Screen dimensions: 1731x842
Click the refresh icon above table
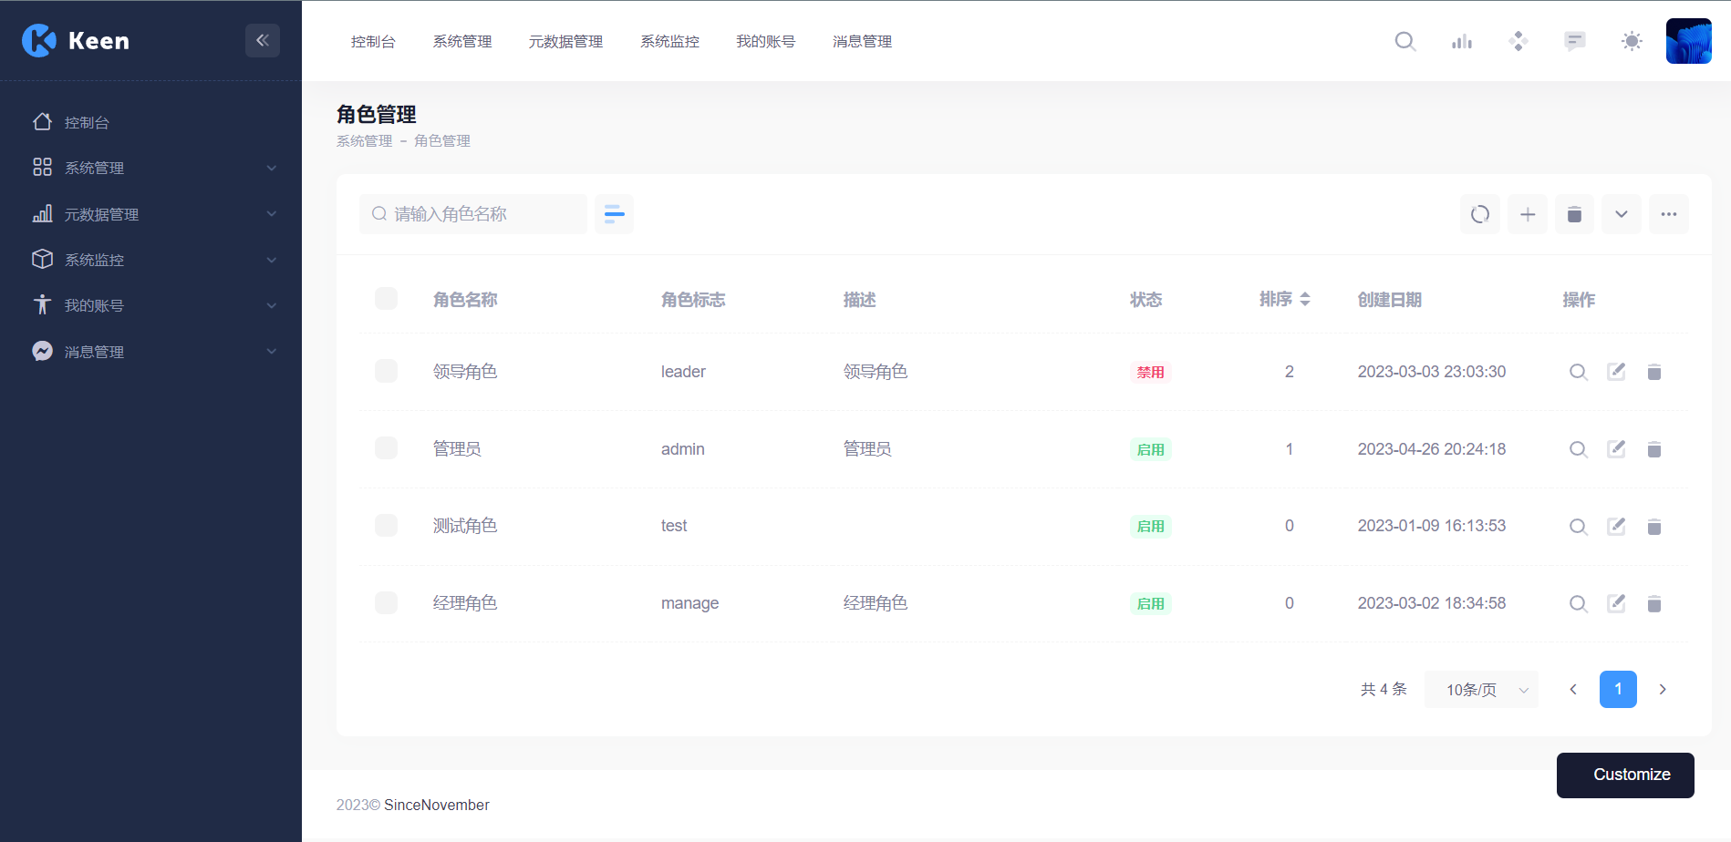click(1479, 214)
